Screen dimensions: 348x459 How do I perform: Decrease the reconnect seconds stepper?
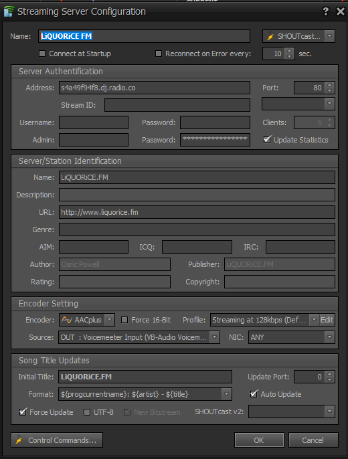[290, 56]
